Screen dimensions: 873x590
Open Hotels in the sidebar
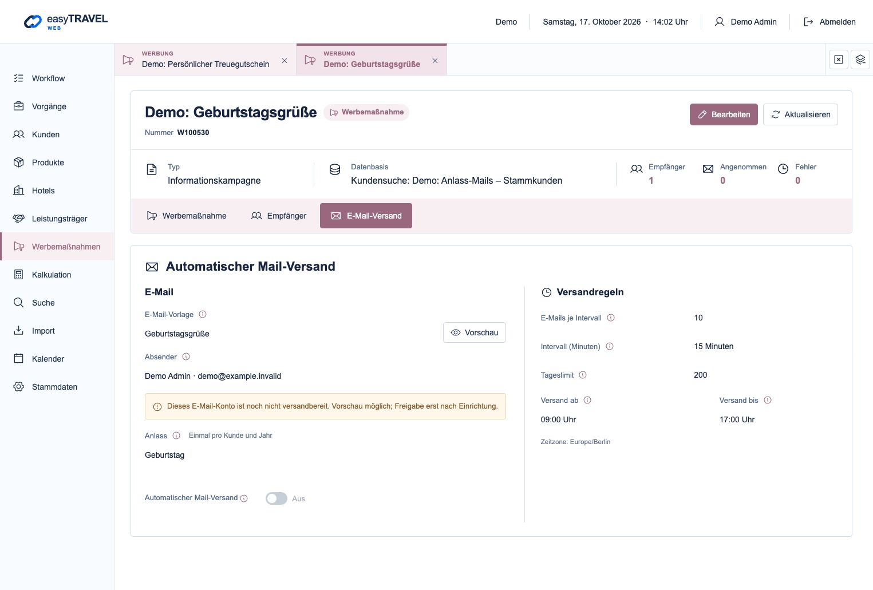click(x=57, y=191)
